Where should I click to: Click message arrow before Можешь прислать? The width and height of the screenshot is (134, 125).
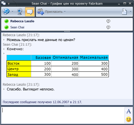click(4, 40)
